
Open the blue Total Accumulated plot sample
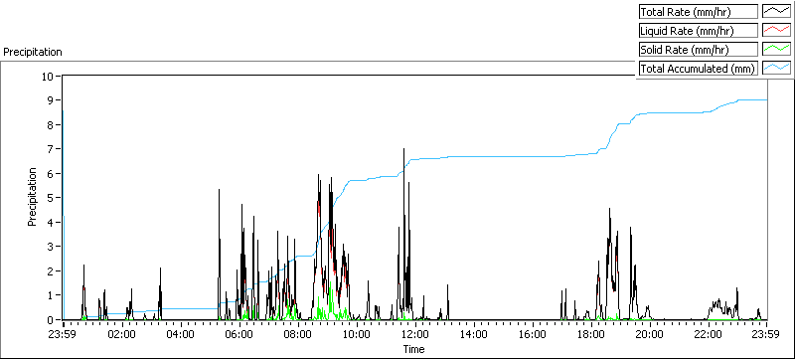click(776, 68)
